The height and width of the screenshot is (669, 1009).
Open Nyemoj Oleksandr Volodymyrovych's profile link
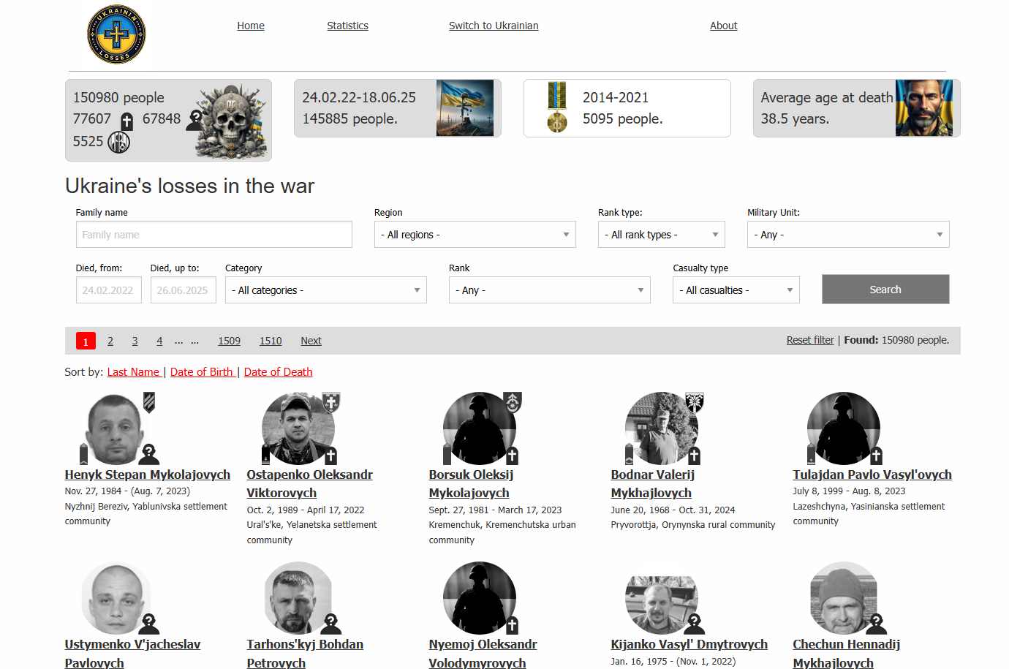click(483, 654)
